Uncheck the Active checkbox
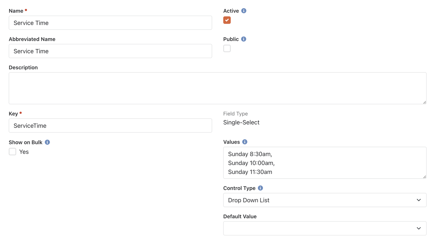 [x=227, y=20]
